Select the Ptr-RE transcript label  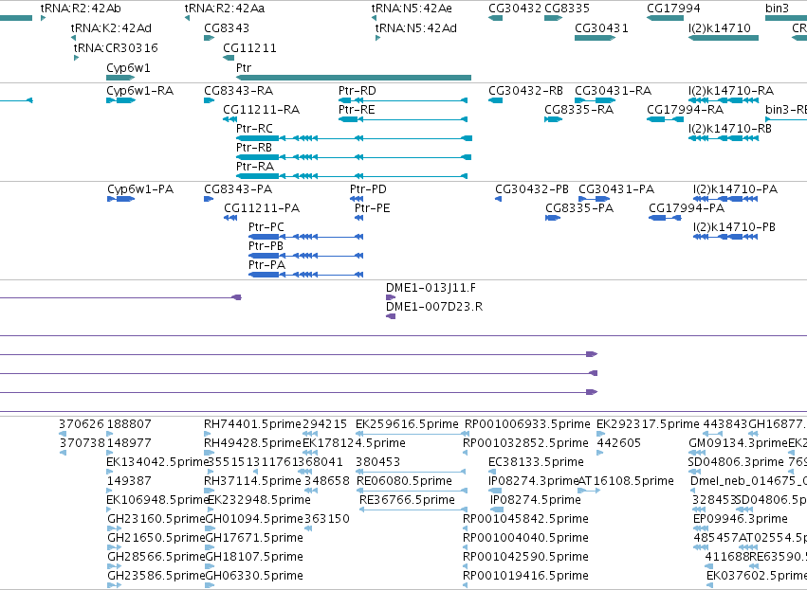tap(357, 110)
